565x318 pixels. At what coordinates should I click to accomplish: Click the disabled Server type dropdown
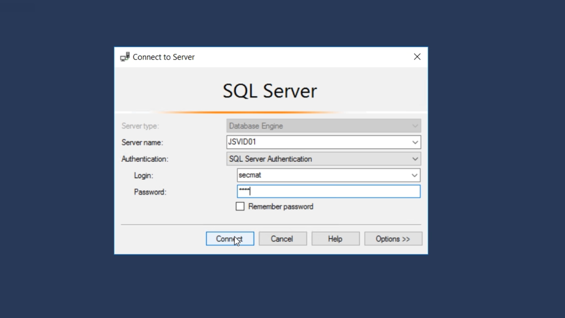click(323, 126)
